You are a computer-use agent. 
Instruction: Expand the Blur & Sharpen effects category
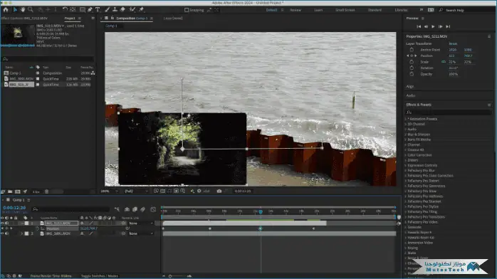(405, 135)
